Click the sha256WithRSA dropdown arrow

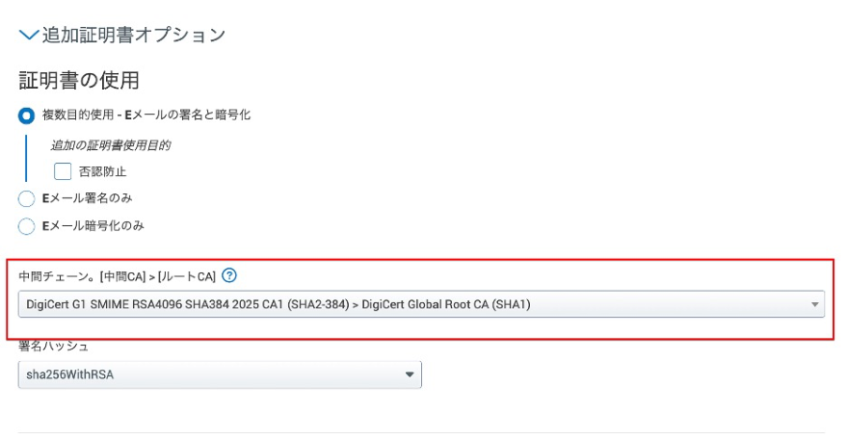(410, 374)
